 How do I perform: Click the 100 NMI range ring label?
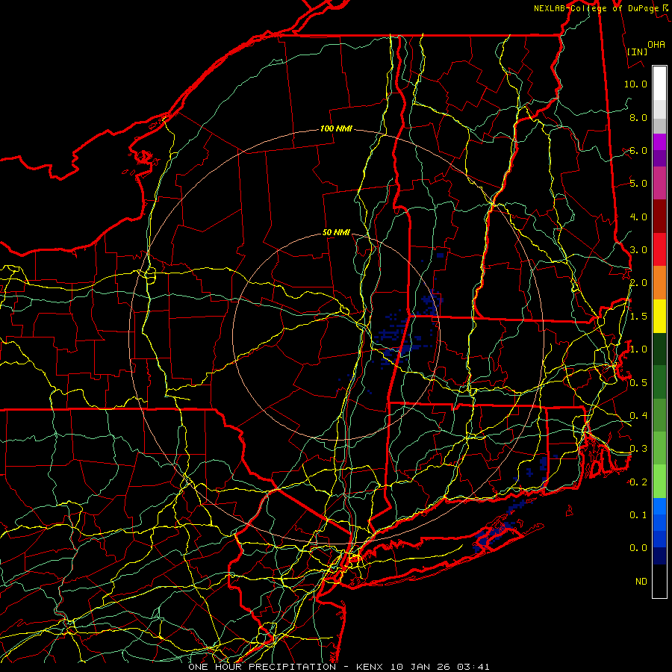click(x=336, y=128)
